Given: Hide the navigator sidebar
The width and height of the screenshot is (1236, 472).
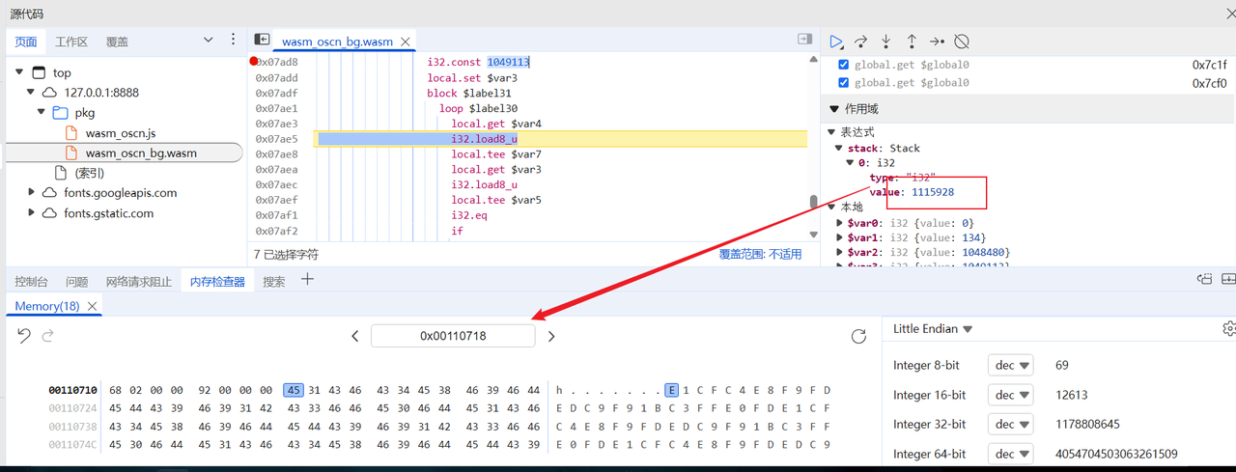Looking at the screenshot, I should 262,40.
